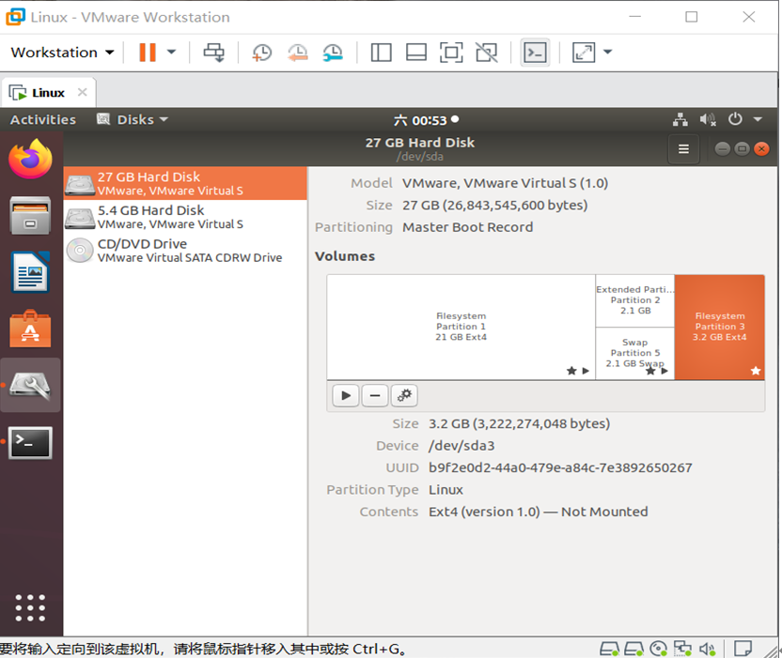Maximize the Disks window
Viewport: 782px width, 658px height.
743,148
